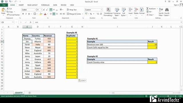Click the Merge & Center button
The image size is (183, 103).
pos(74,14)
